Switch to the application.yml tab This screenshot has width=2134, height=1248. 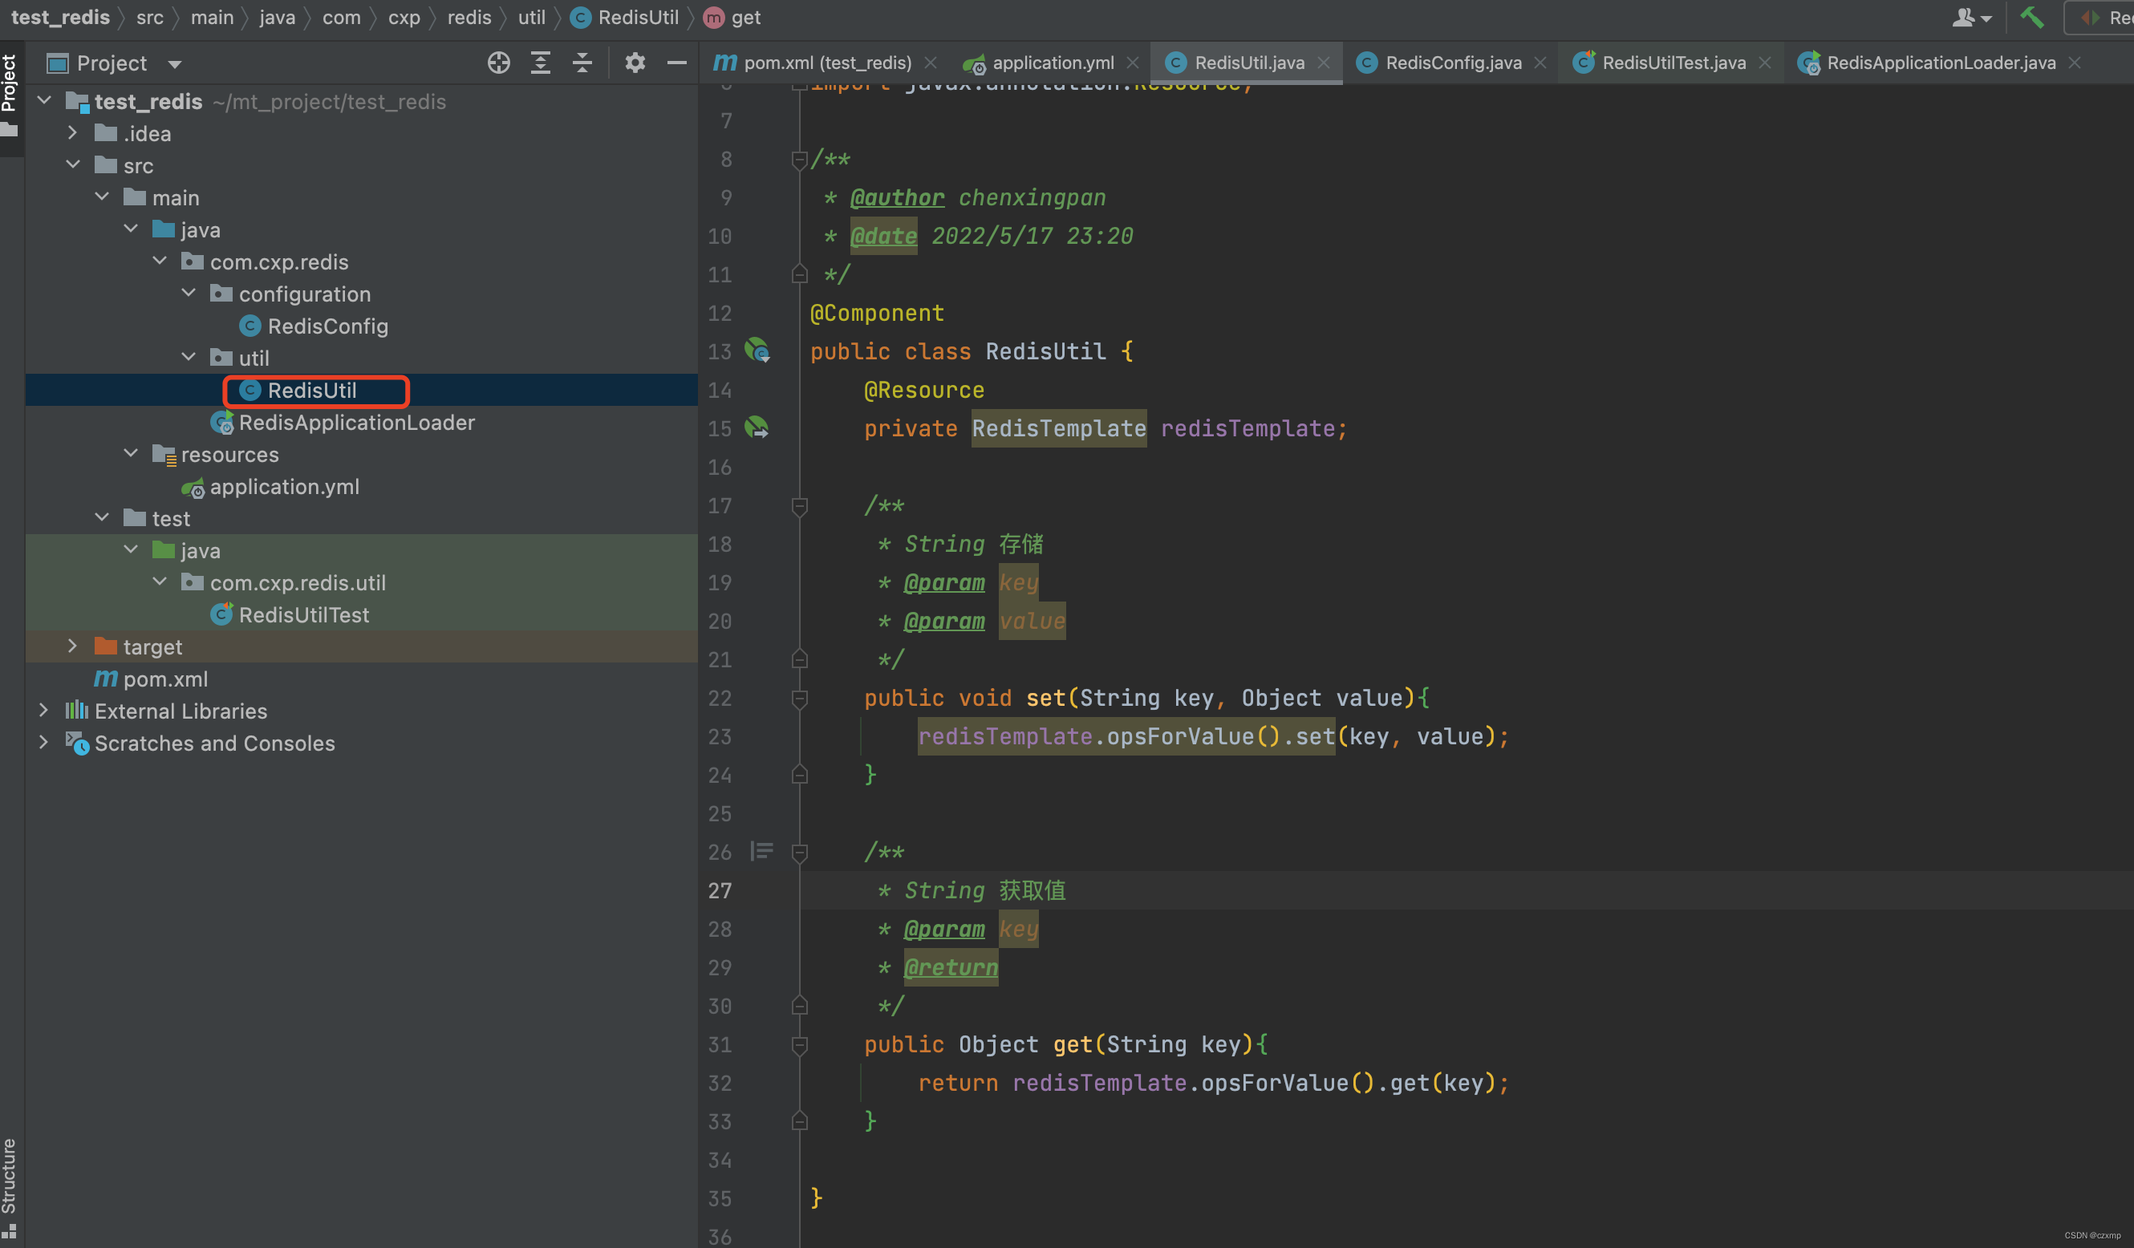pos(1053,63)
